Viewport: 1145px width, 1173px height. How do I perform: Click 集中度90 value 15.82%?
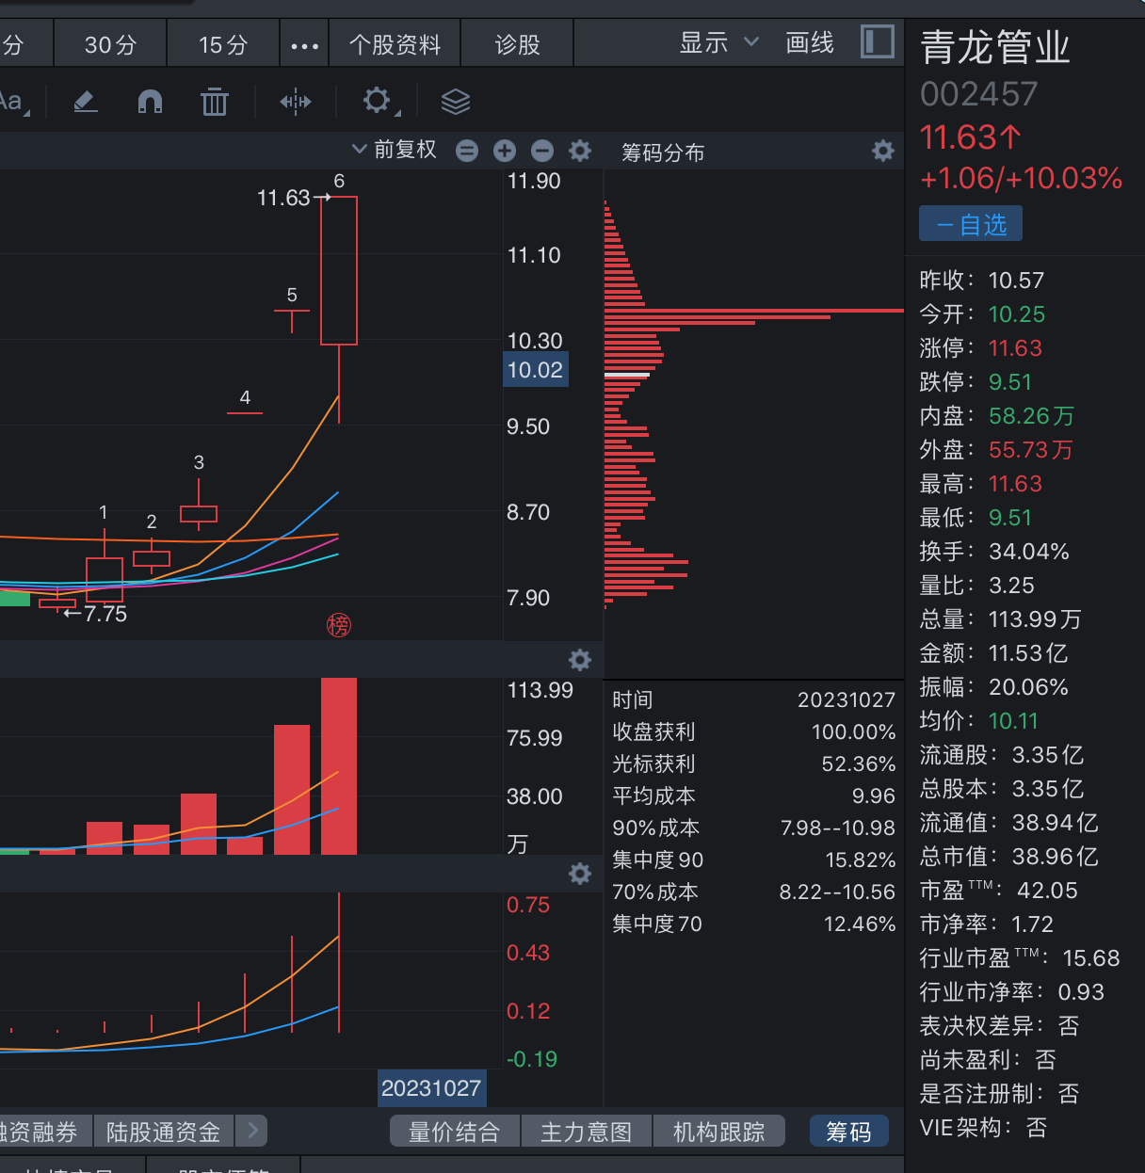click(x=861, y=860)
